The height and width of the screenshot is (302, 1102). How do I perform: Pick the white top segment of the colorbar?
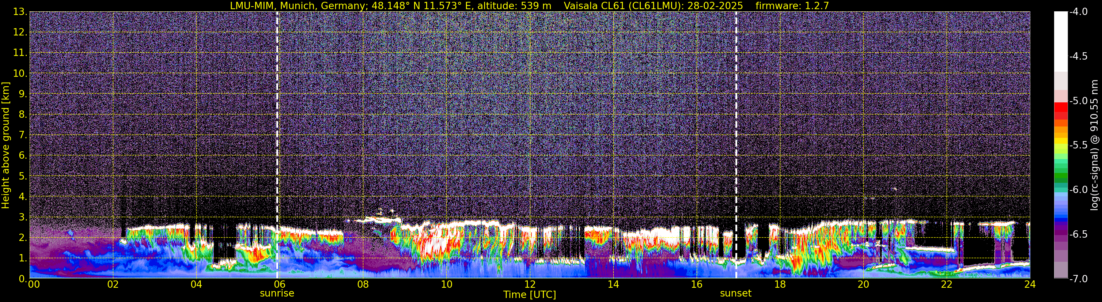pos(1061,41)
